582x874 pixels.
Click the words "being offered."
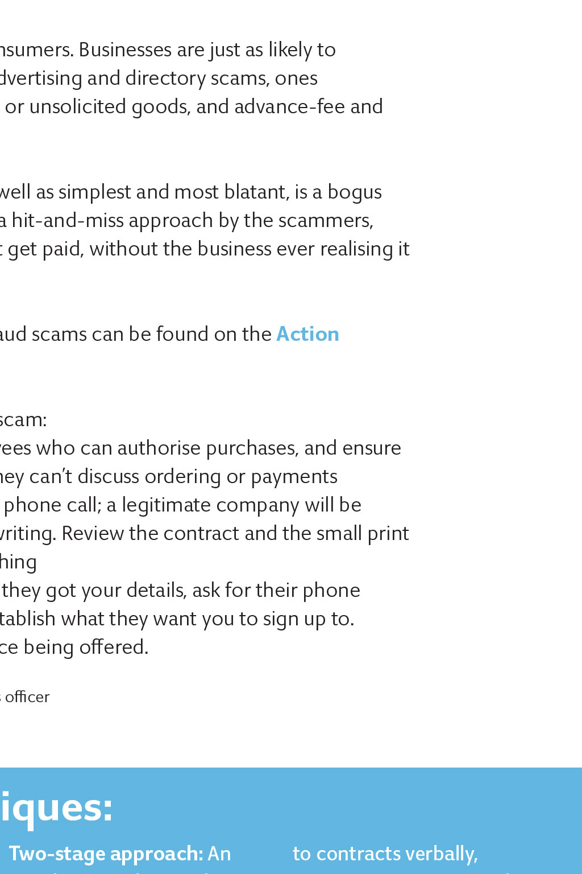click(x=86, y=648)
